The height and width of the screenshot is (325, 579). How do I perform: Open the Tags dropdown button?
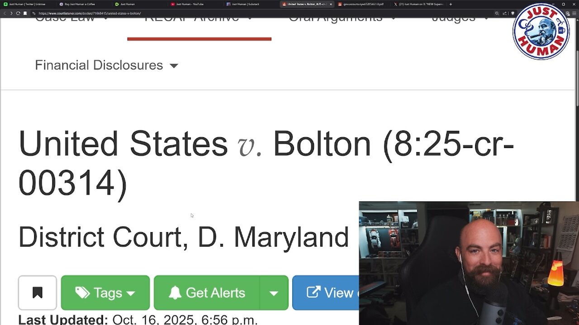pyautogui.click(x=105, y=293)
